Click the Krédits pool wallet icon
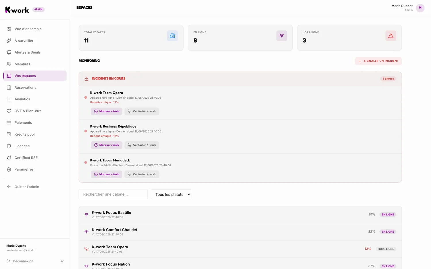Screen dimensions: 431x269 9,134
